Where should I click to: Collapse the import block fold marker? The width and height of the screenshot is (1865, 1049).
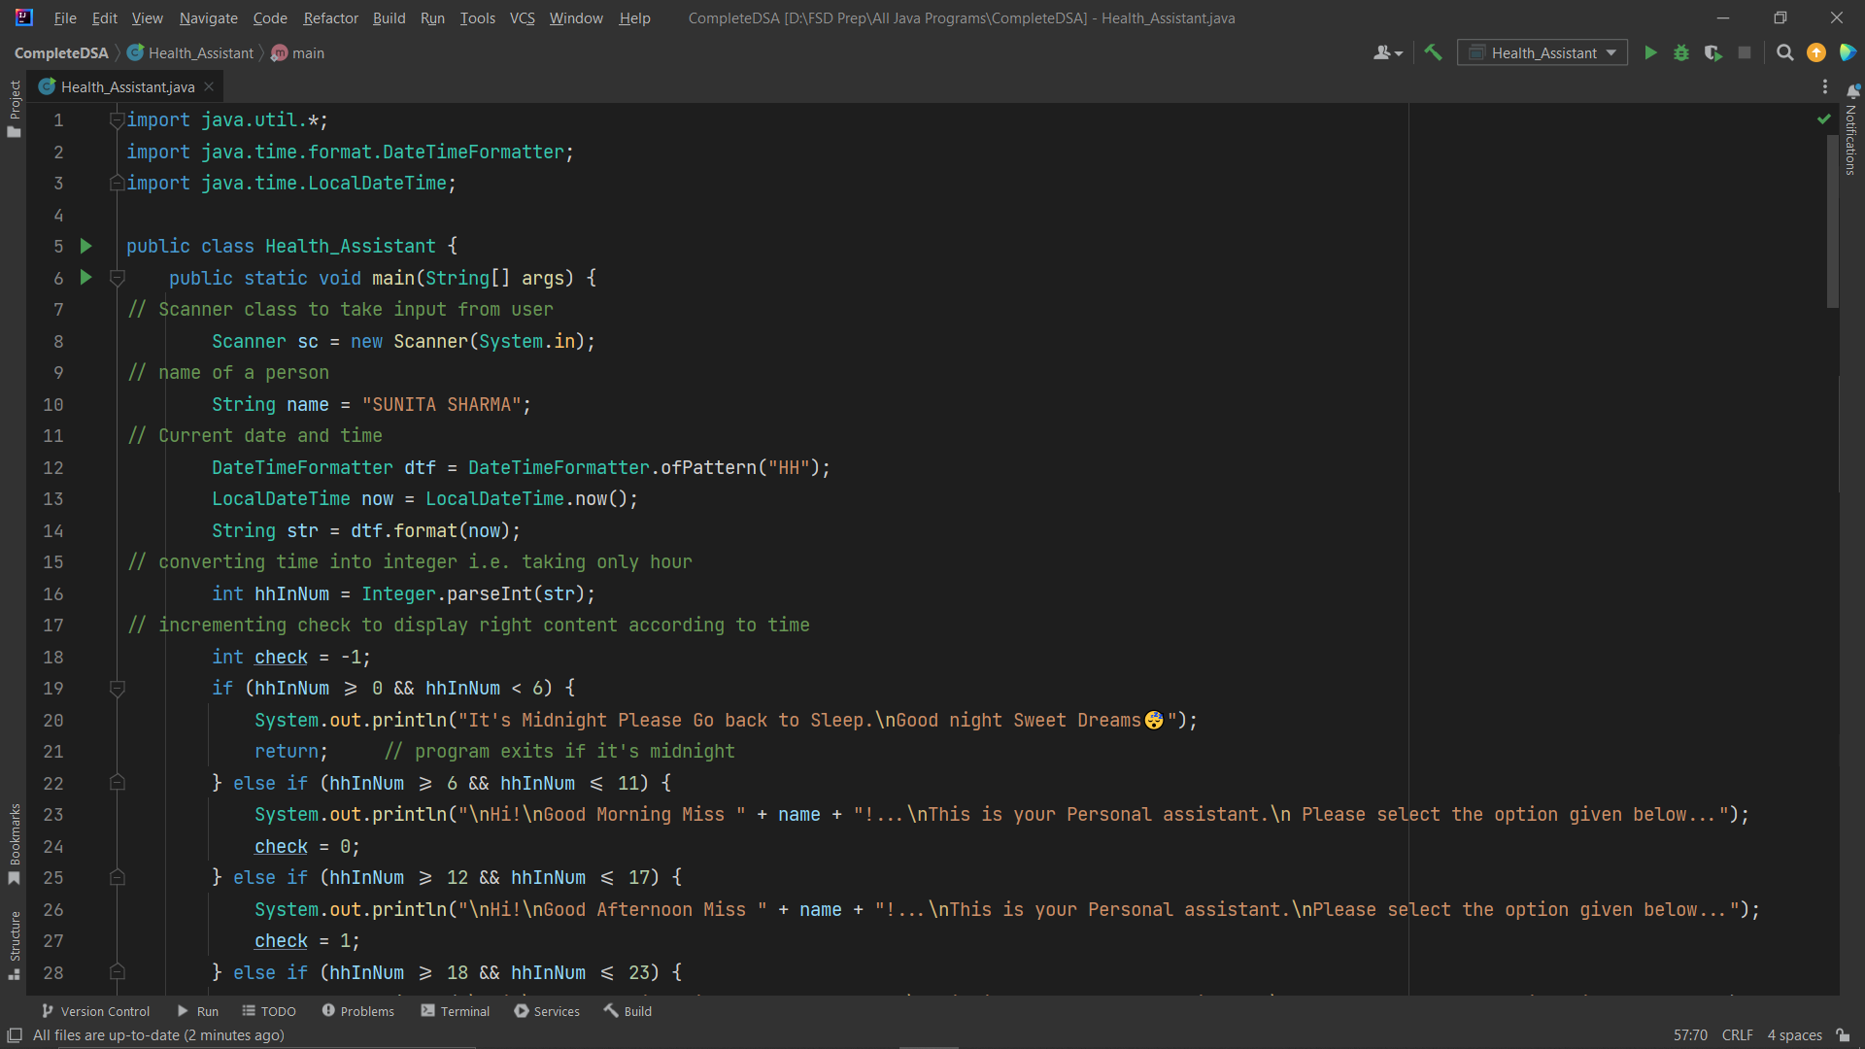[117, 120]
